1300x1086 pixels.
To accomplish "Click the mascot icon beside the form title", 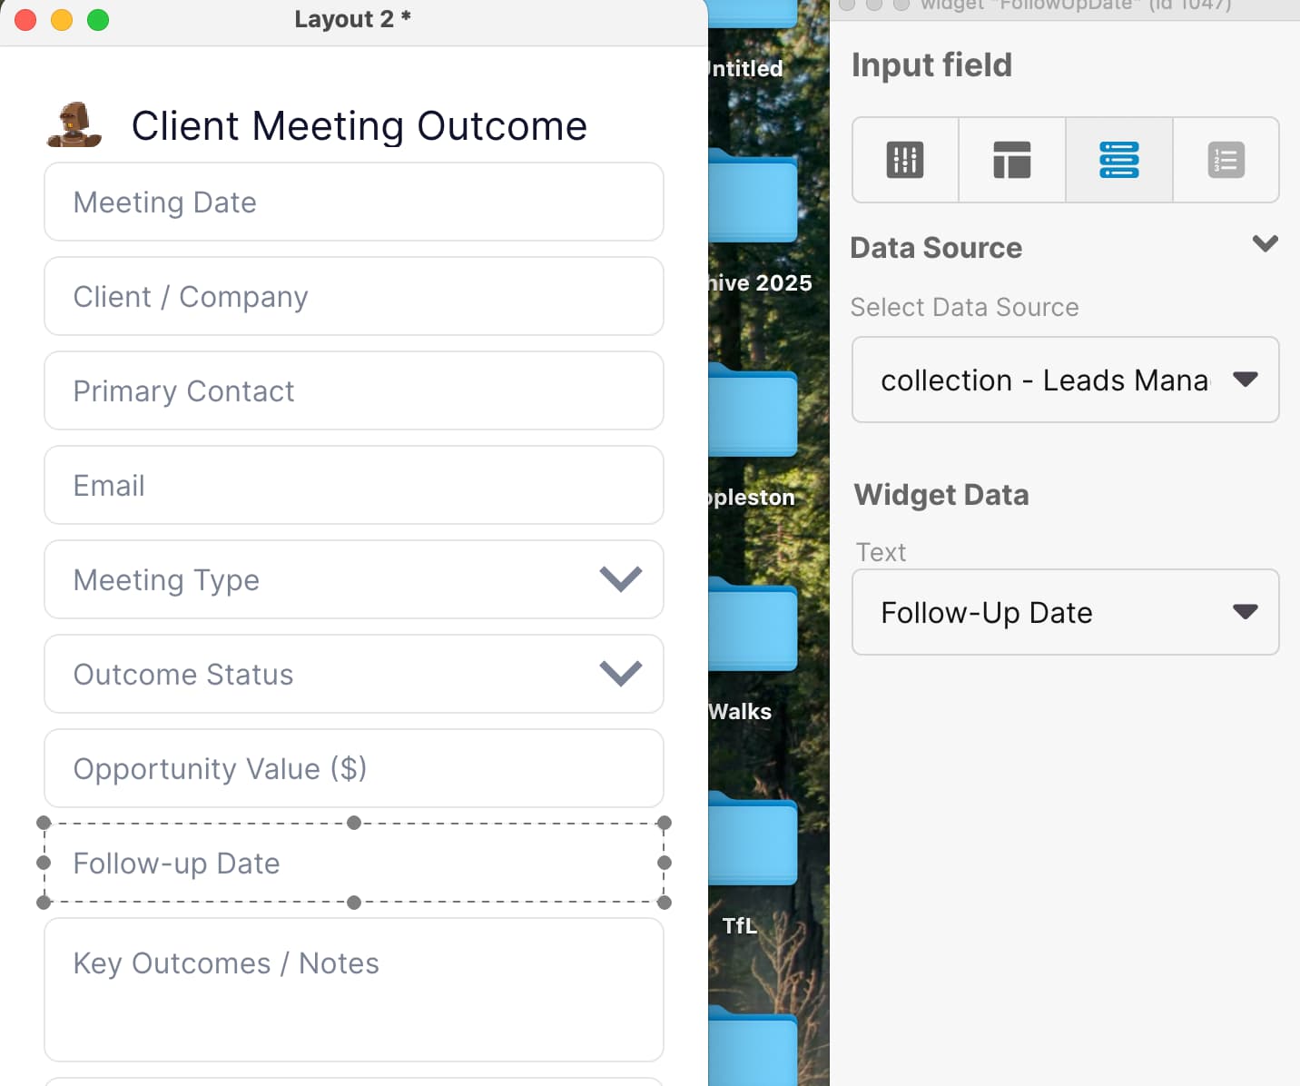I will [x=74, y=125].
